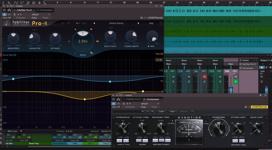Load previous preset in Pro-R host bar
272x150 pixels.
[18, 15]
